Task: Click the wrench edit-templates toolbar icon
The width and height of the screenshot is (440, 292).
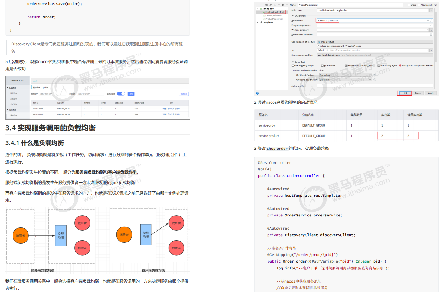Action: click(x=271, y=5)
